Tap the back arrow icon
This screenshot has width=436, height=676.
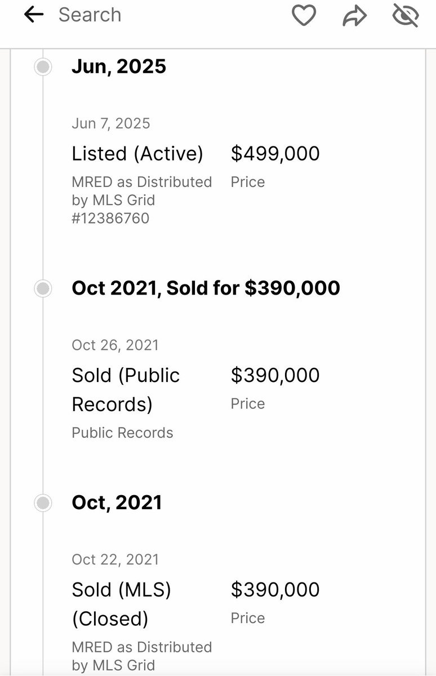pyautogui.click(x=34, y=15)
